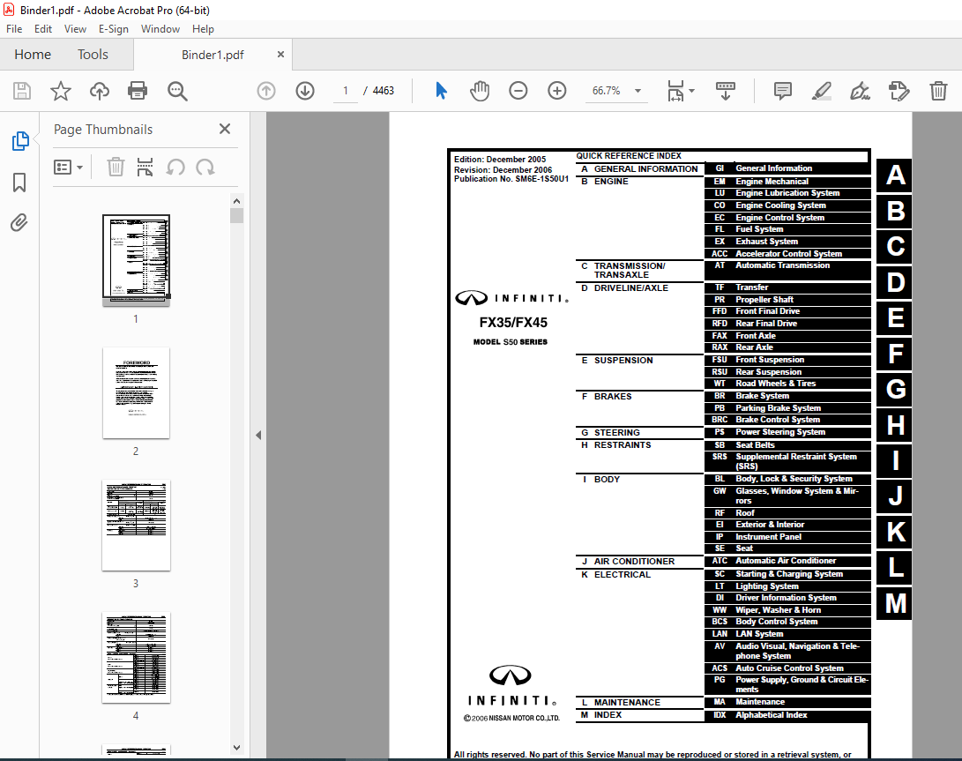Open the File menu
The height and width of the screenshot is (761, 962).
pyautogui.click(x=14, y=29)
